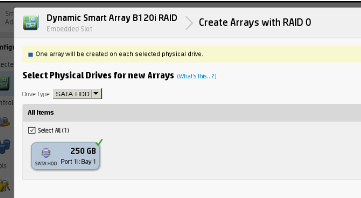Image resolution: width=361 pixels, height=198 pixels.
Task: Open the blue cylinders icon in the sidebar
Action: 5,146
